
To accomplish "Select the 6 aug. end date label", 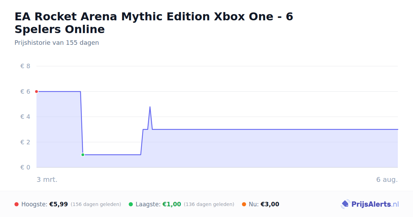I will pyautogui.click(x=387, y=179).
